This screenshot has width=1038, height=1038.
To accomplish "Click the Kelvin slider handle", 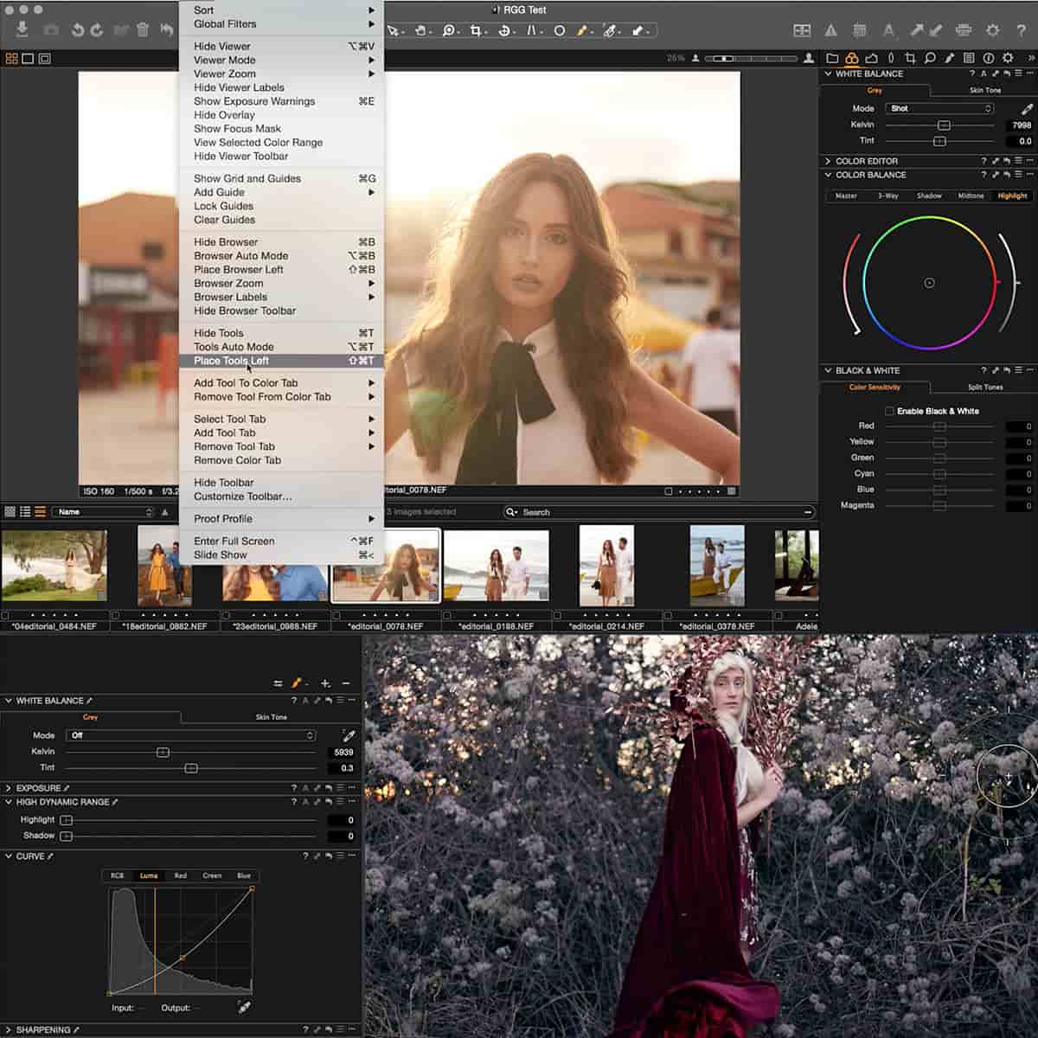I will tap(943, 125).
